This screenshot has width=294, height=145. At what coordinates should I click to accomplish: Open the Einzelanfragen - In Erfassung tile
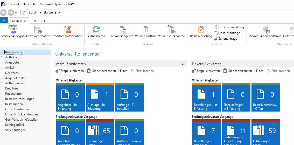coord(236,97)
